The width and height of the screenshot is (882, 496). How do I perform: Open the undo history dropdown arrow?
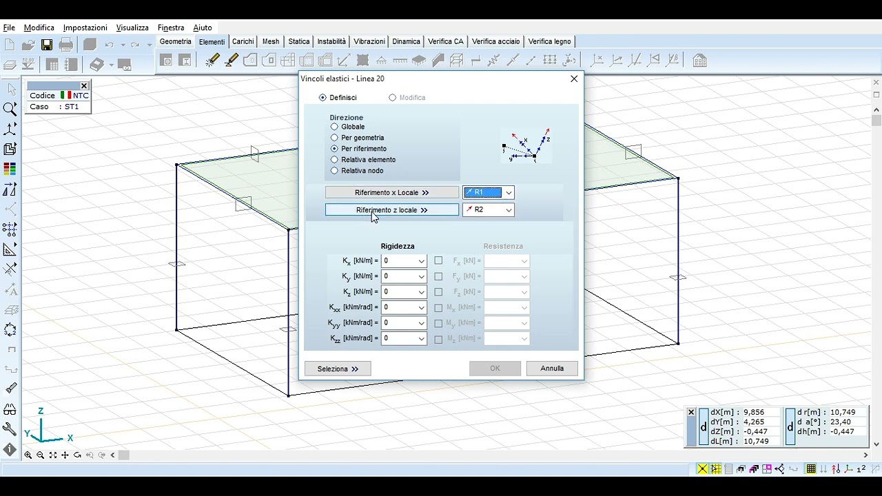point(123,45)
